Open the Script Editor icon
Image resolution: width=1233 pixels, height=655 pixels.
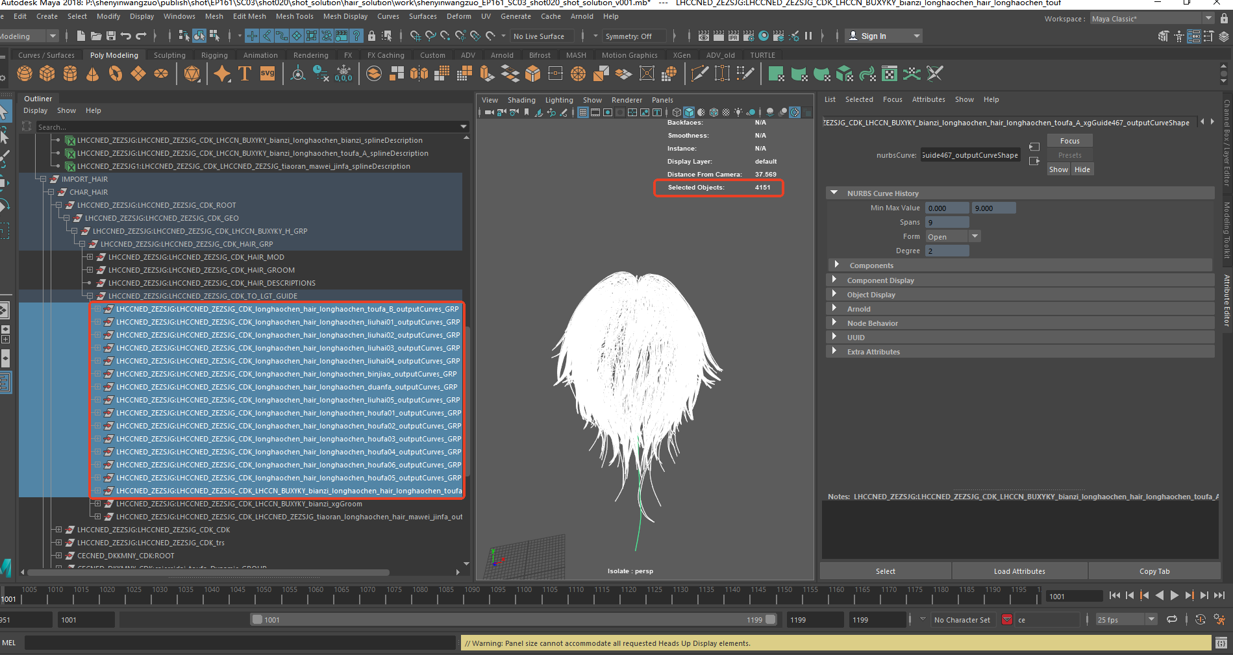point(1221,643)
